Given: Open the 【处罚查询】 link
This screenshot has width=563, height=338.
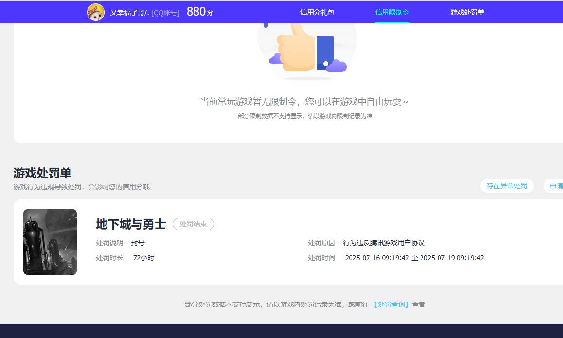Looking at the screenshot, I should tap(392, 304).
